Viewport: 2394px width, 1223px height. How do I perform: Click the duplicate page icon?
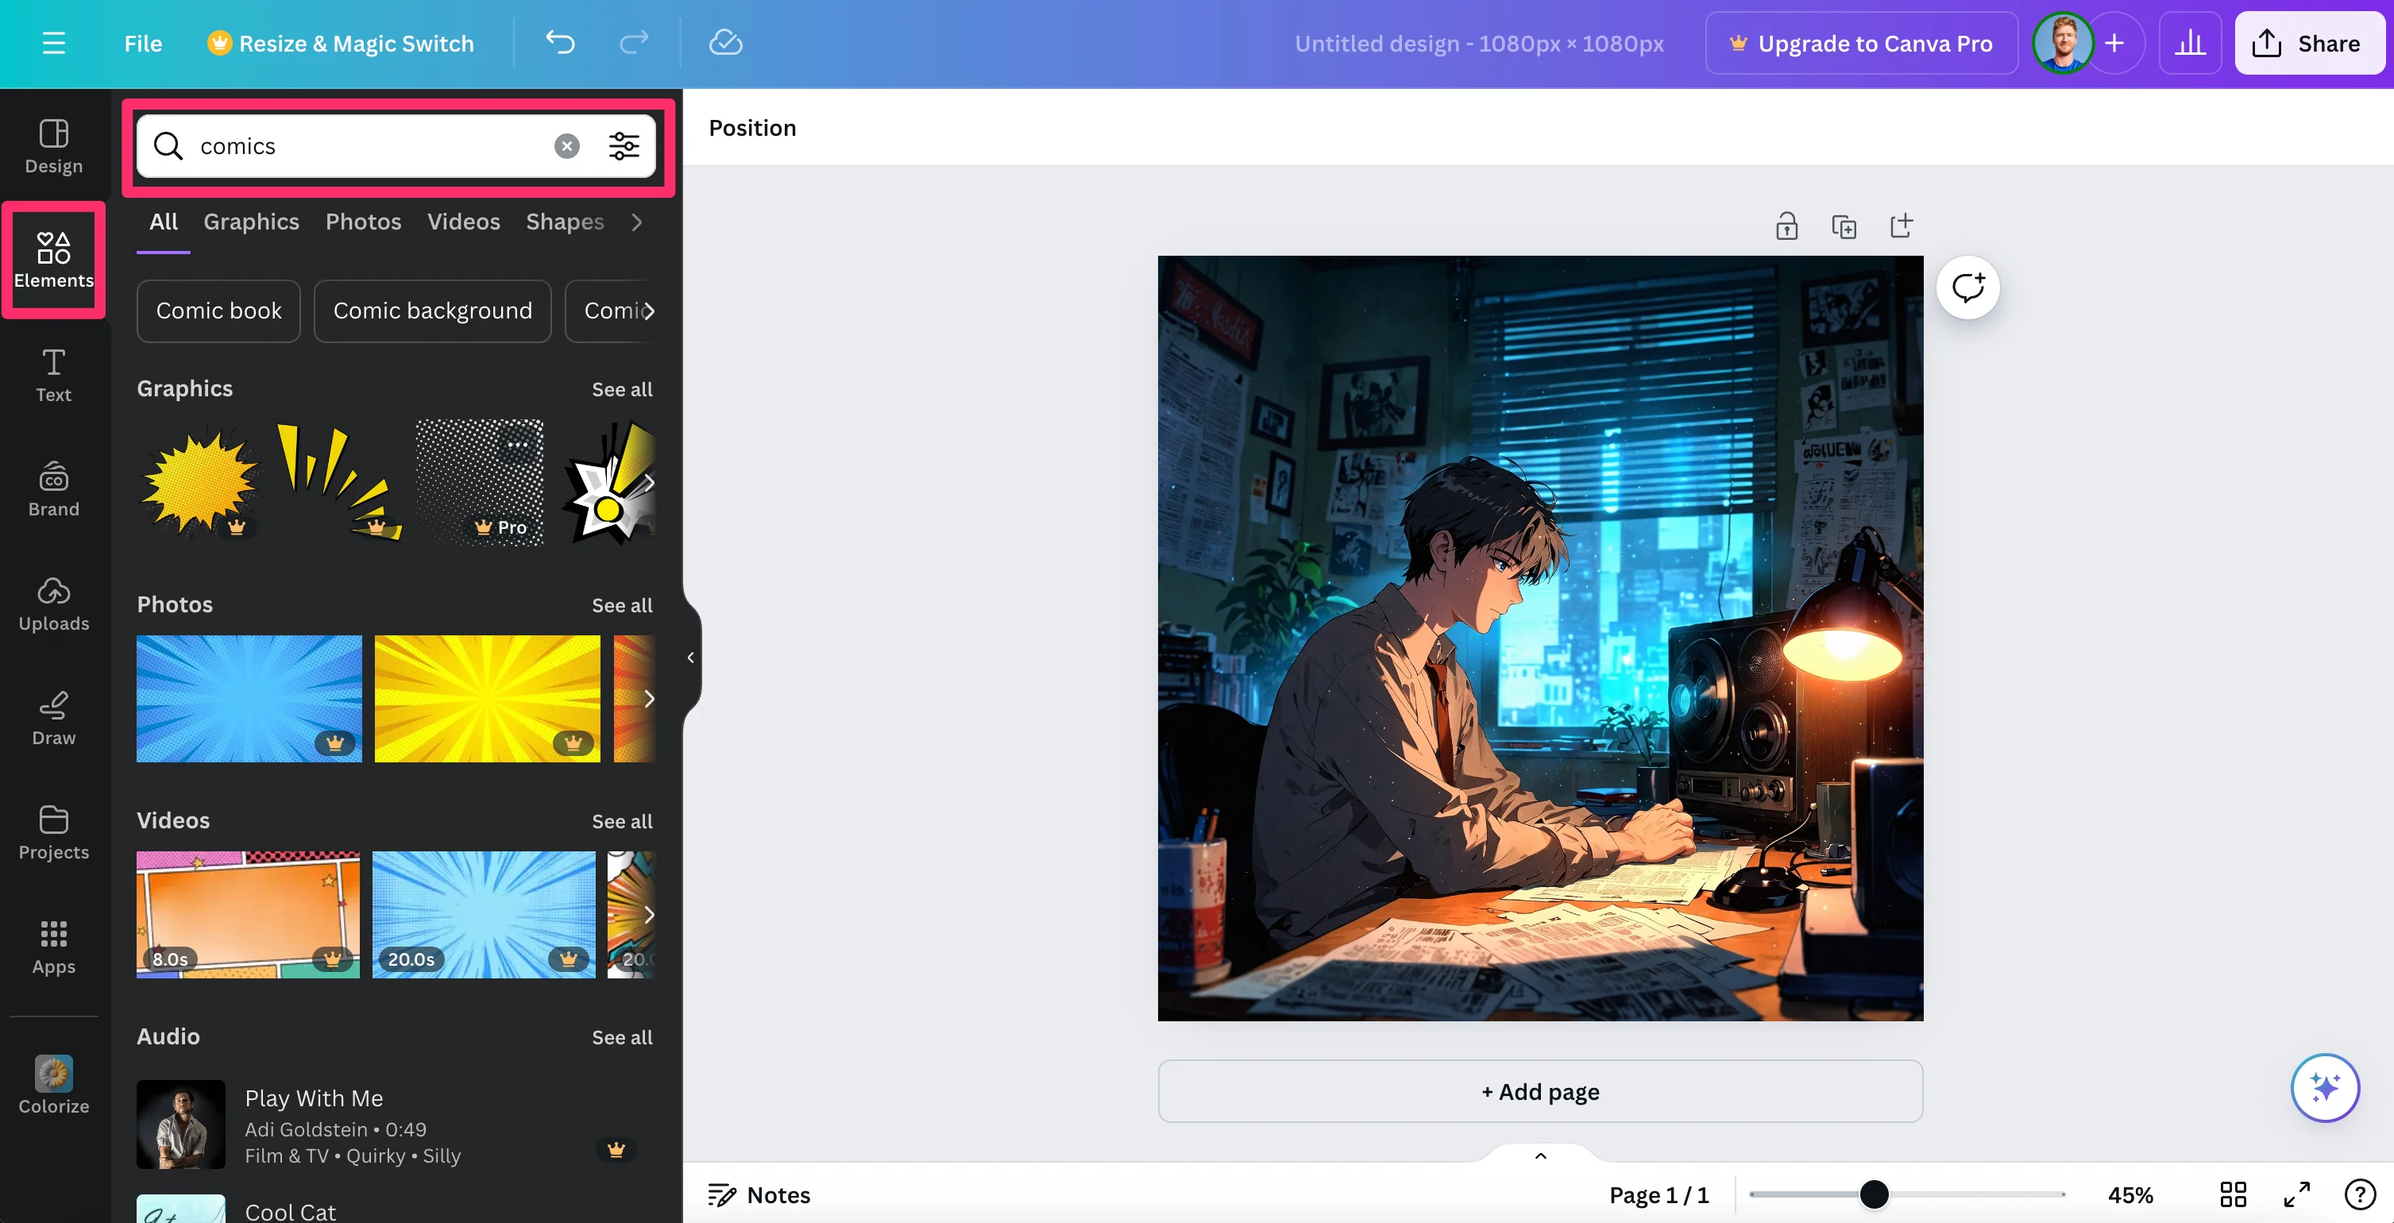click(1843, 226)
